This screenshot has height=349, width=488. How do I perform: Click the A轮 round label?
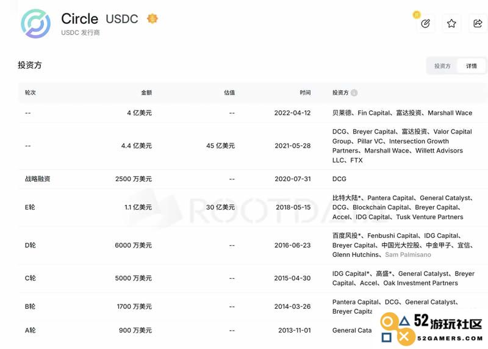(30, 330)
